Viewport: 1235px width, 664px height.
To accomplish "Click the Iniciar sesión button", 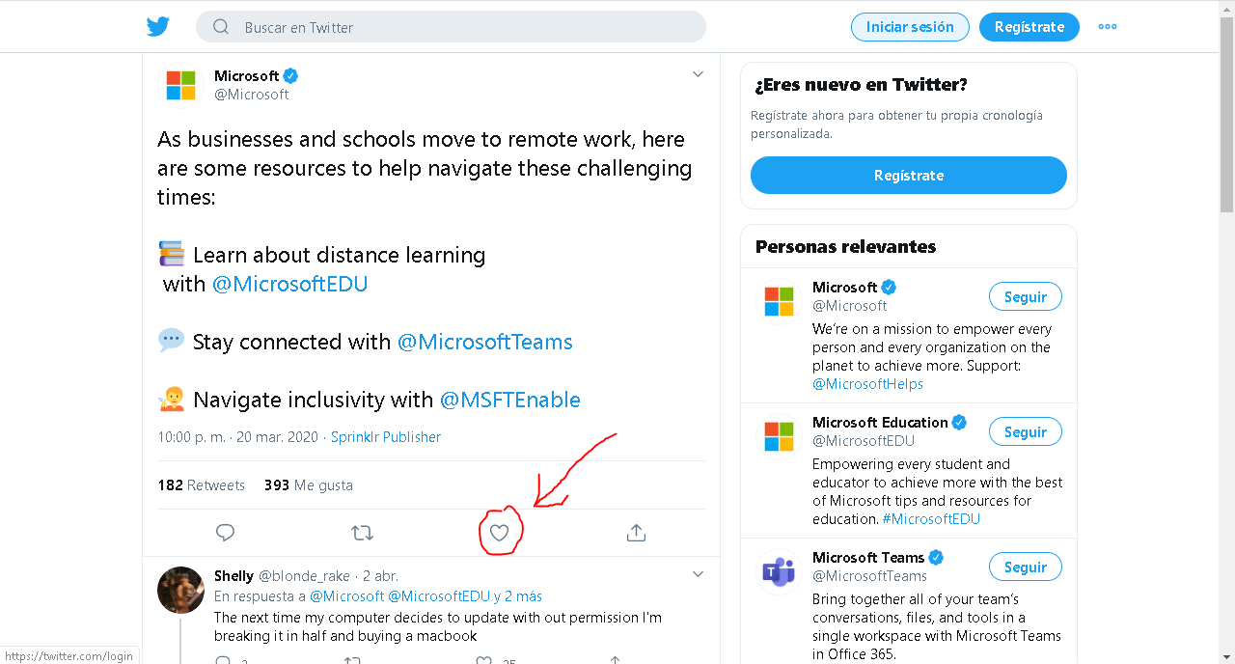I will 910,27.
